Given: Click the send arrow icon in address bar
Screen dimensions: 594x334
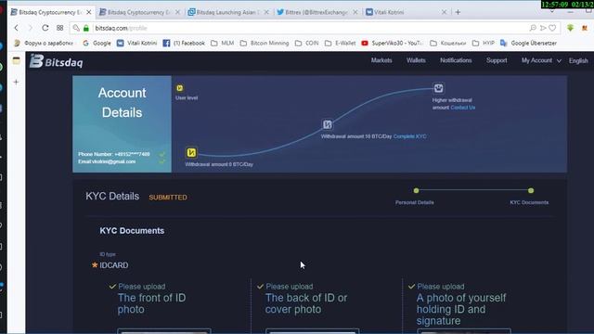Looking at the screenshot, I should pyautogui.click(x=543, y=28).
